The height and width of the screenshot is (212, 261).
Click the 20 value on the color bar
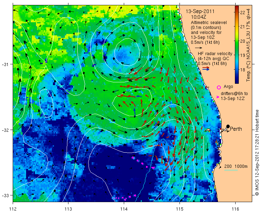pos(243,41)
